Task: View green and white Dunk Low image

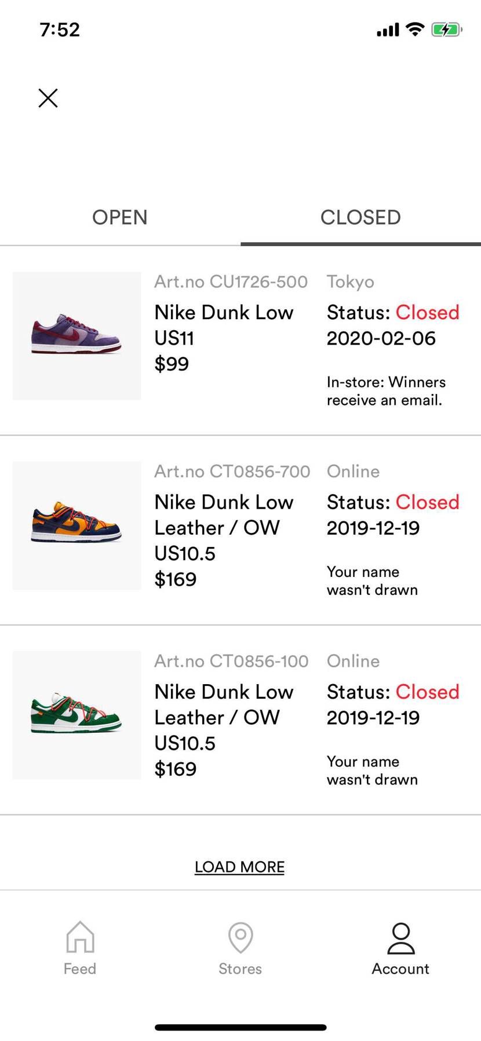Action: pyautogui.click(x=77, y=715)
